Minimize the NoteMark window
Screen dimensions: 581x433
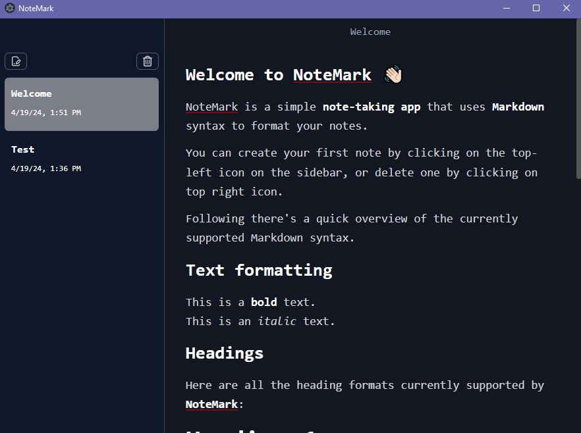coord(507,9)
